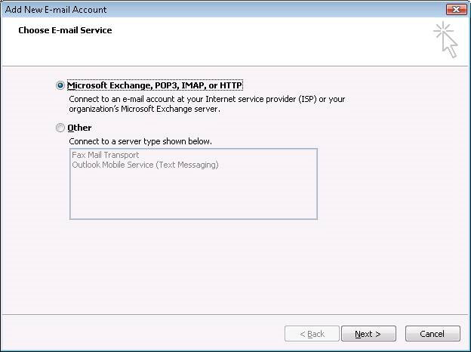Screen dimensions: 471x352
Task: Select the Microsoft Exchange, POP3, IMAP radio button
Action: pyautogui.click(x=60, y=85)
